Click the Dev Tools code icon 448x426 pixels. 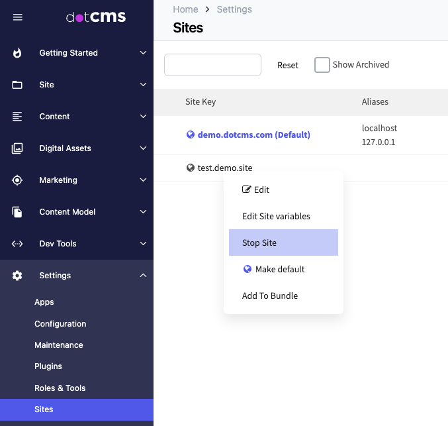pos(17,244)
